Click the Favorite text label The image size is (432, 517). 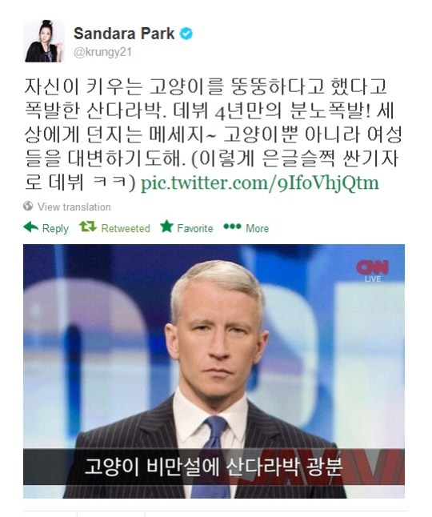pyautogui.click(x=194, y=228)
